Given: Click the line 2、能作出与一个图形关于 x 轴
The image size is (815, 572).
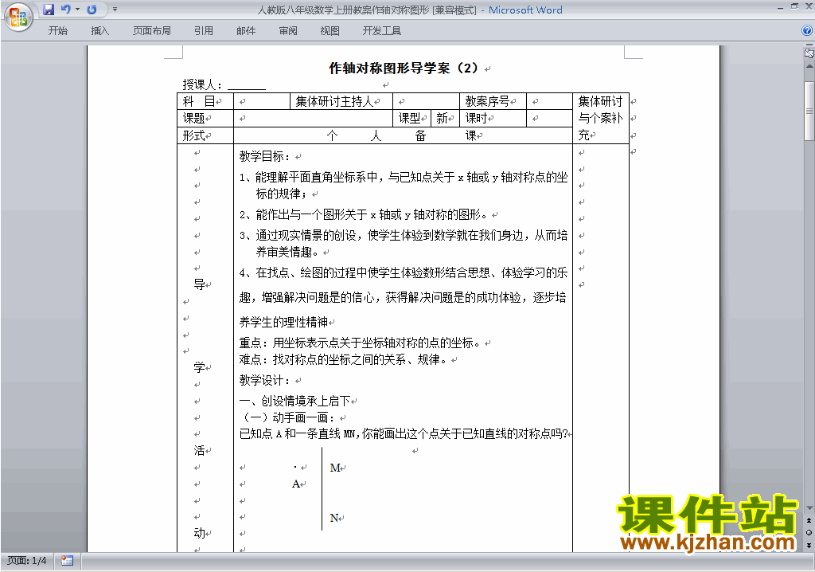Looking at the screenshot, I should point(364,214).
